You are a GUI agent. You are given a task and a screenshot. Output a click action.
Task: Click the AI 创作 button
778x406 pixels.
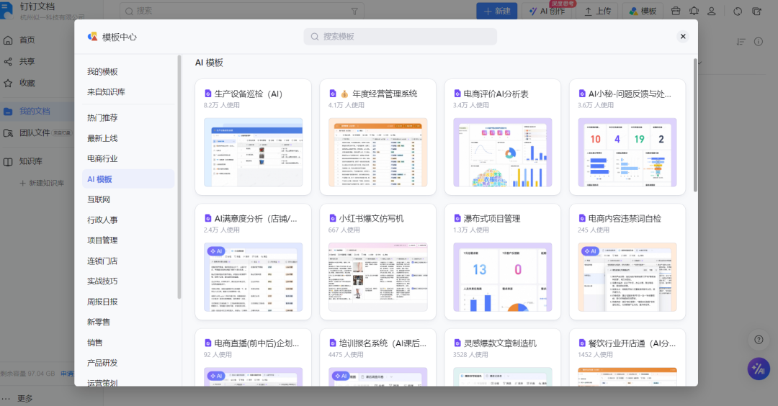tap(547, 11)
